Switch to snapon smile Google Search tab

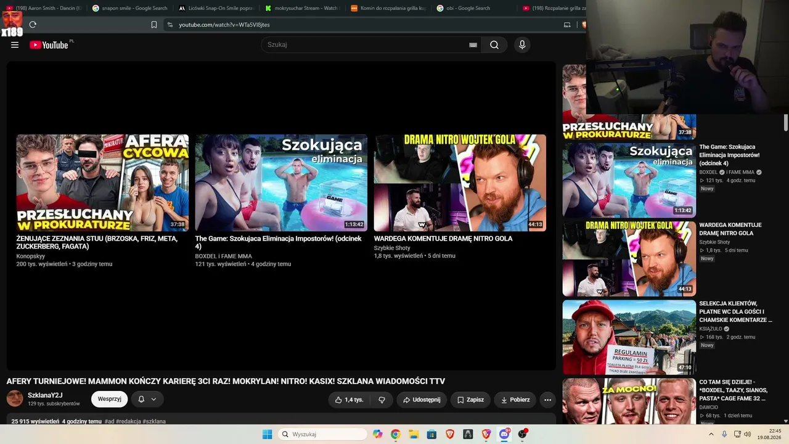pyautogui.click(x=129, y=8)
